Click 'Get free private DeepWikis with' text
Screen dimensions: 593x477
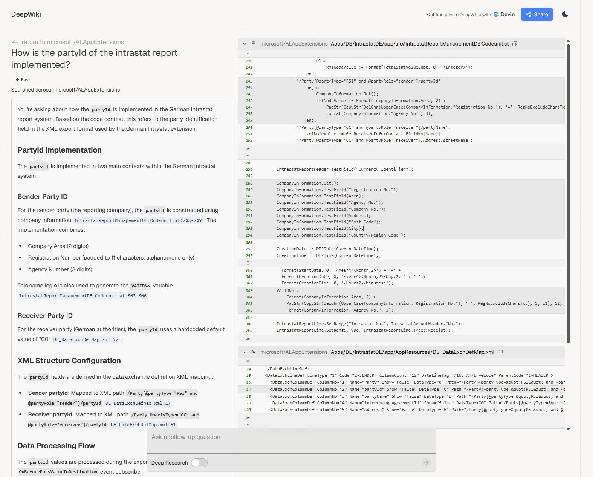(459, 15)
